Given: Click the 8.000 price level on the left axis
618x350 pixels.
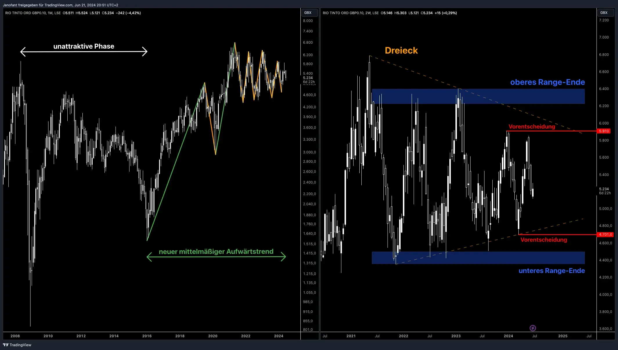Looking at the screenshot, I should pos(308,21).
